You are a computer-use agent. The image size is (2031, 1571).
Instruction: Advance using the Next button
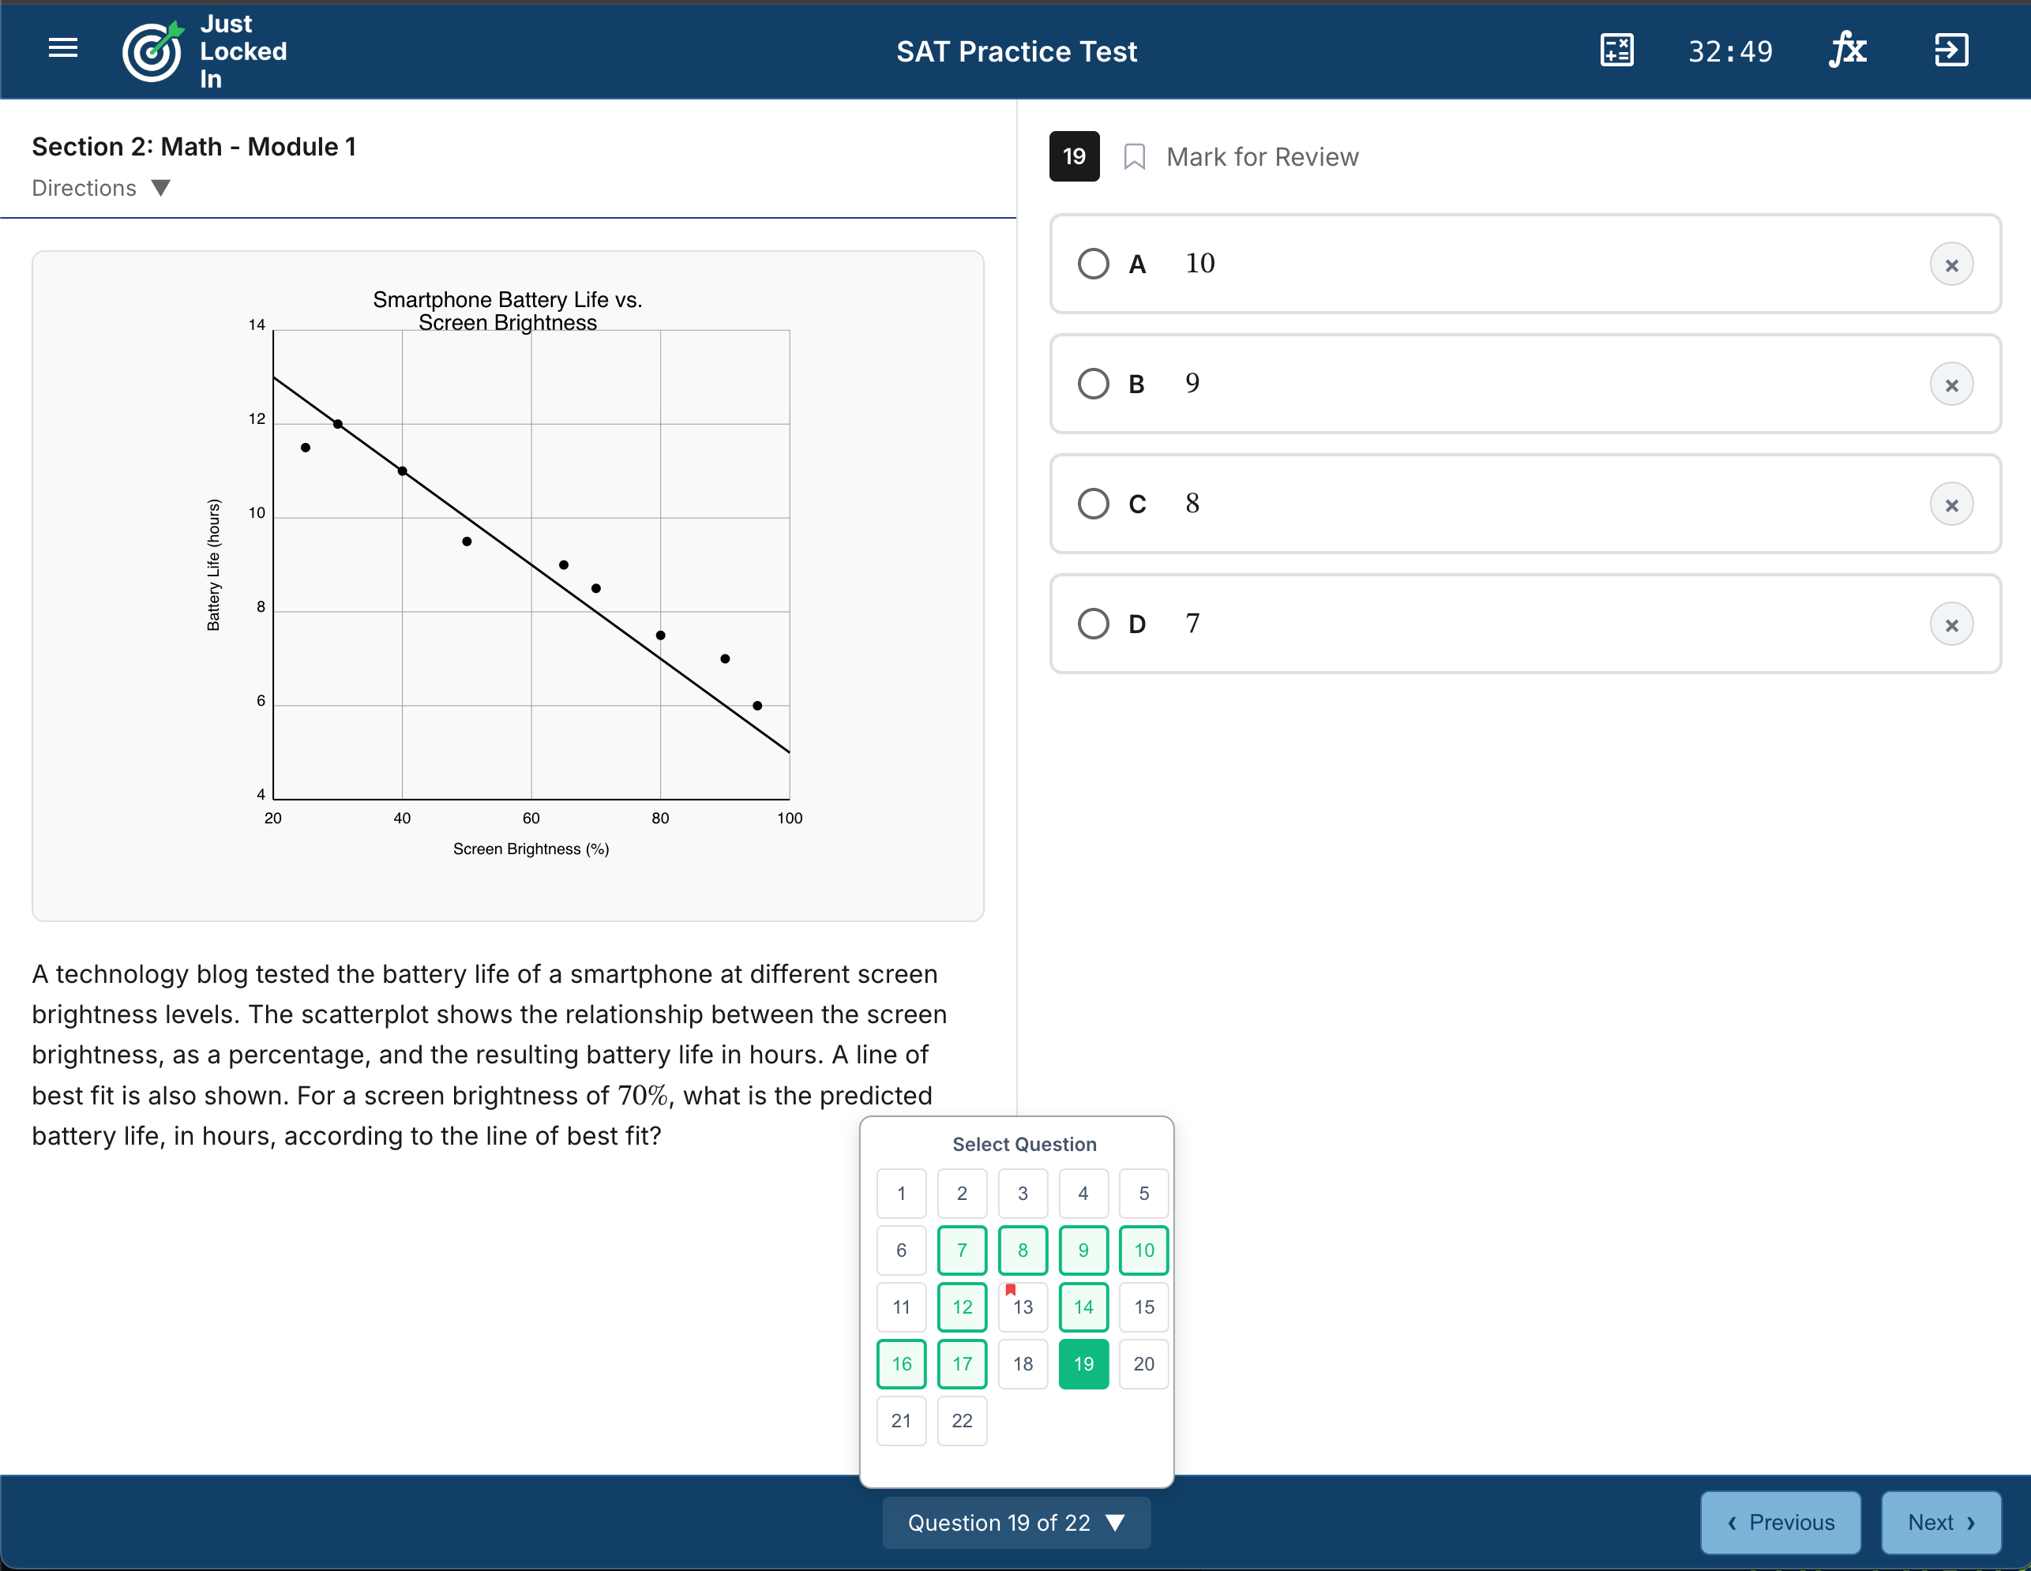click(x=1940, y=1522)
